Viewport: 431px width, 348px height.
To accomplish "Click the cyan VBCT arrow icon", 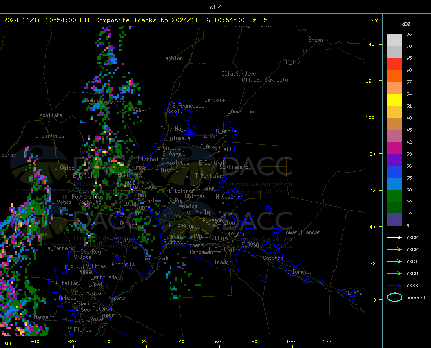I will (x=395, y=261).
